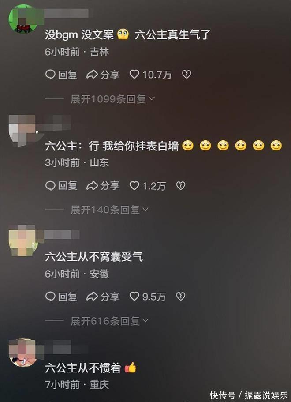This screenshot has height=402, width=291.
Task: Like the comment with 10.7万 likes
Action: coord(150,75)
